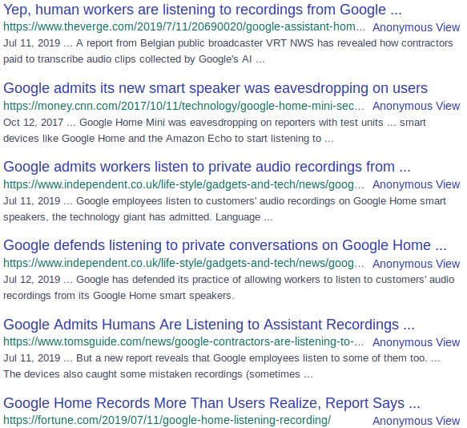Open Anonymous View for theverge.com result

click(416, 27)
